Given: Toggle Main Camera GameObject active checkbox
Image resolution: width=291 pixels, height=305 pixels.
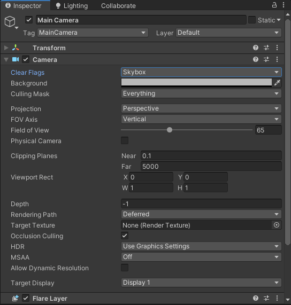Looking at the screenshot, I should (29, 20).
